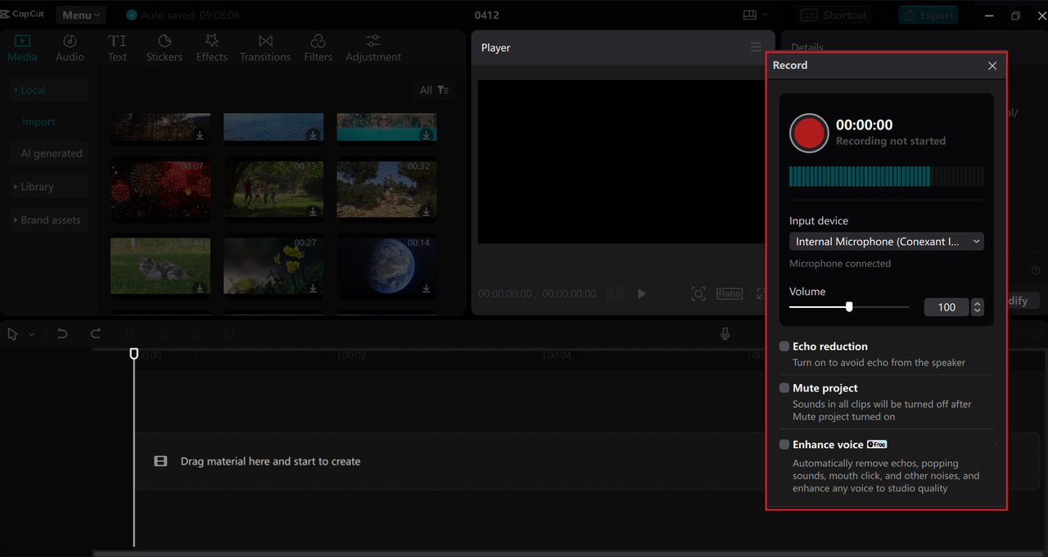Select the cat on grass thumbnail
Screen dimensions: 1048x557
click(x=160, y=265)
